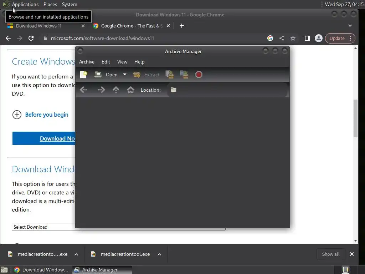
Task: Open the Archive menu
Action: [x=87, y=62]
